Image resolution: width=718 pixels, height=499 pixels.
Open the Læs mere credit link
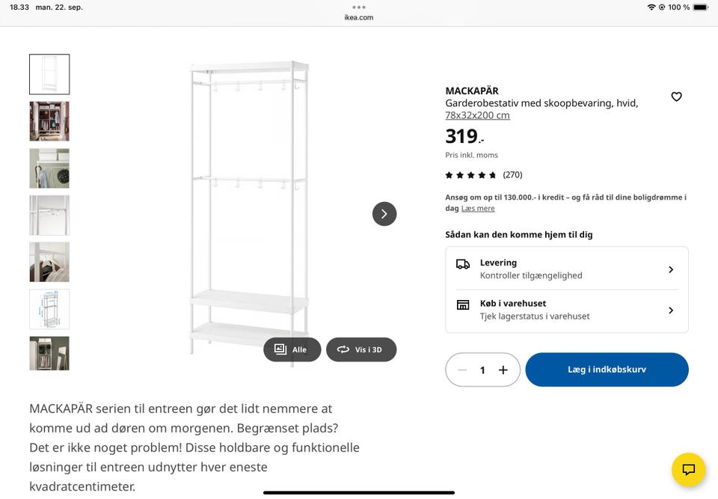tap(478, 209)
